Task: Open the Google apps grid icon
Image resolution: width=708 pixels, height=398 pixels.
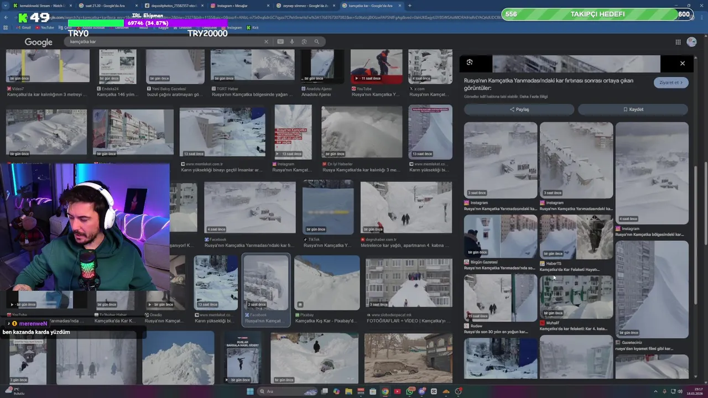Action: (678, 42)
